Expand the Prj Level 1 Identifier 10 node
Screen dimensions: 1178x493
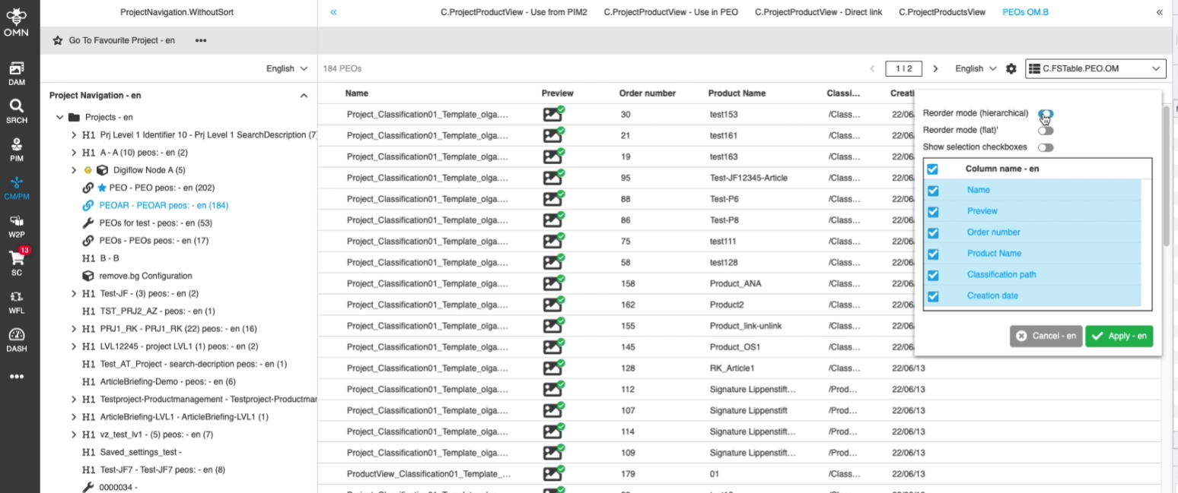click(74, 135)
